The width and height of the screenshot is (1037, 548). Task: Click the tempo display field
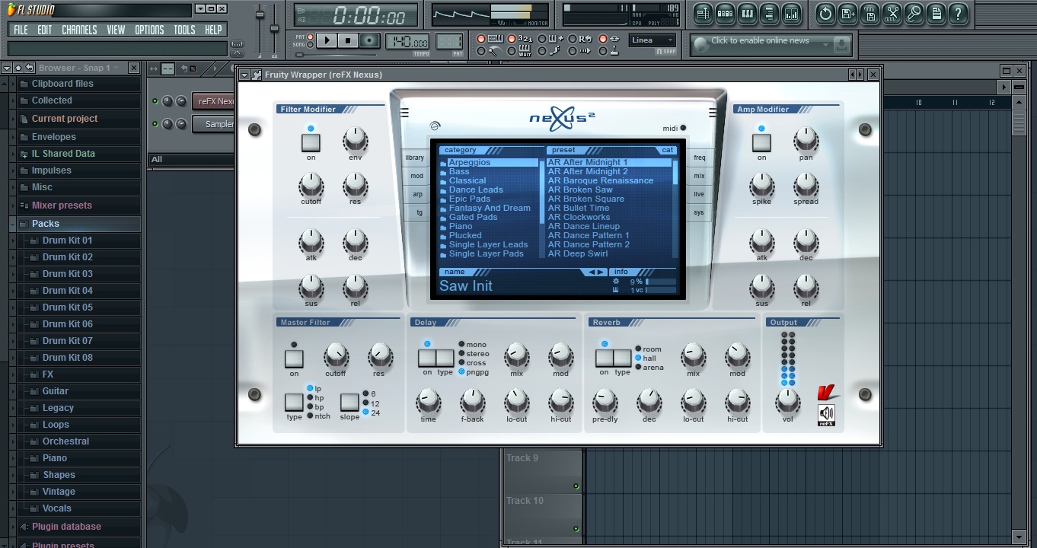tap(407, 41)
